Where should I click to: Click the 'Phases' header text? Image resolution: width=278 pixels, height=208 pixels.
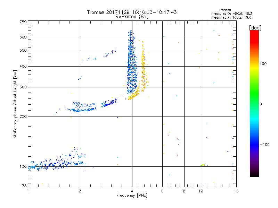coord(225,10)
